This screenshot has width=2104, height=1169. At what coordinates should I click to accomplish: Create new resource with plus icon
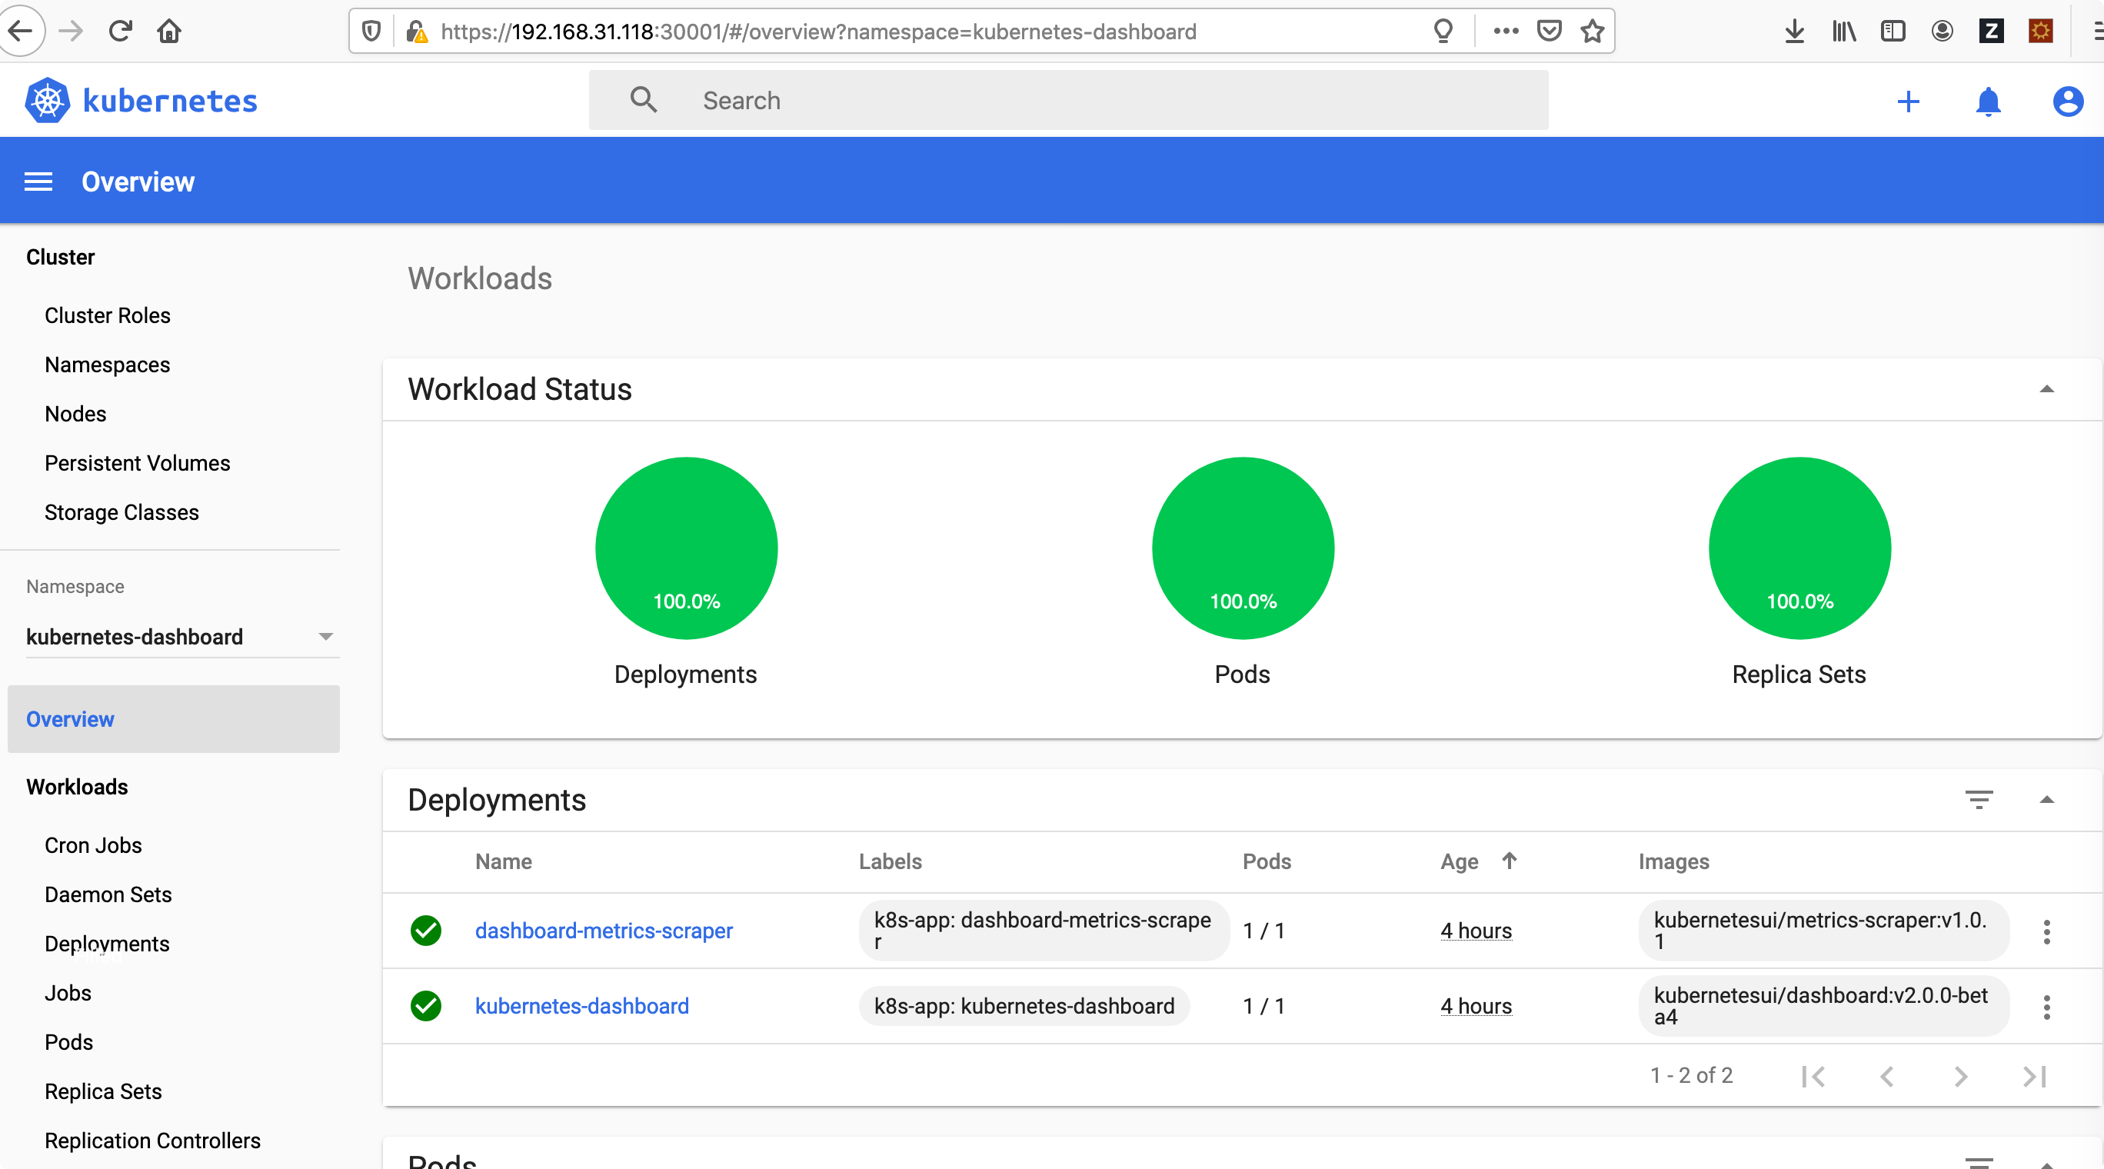pos(1908,102)
